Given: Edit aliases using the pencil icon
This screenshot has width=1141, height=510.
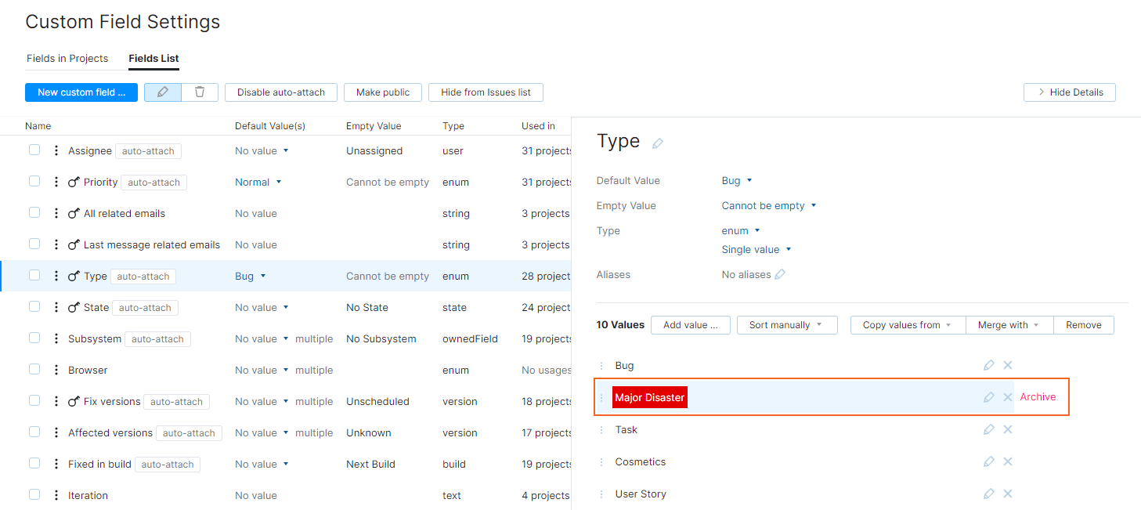Looking at the screenshot, I should (779, 275).
